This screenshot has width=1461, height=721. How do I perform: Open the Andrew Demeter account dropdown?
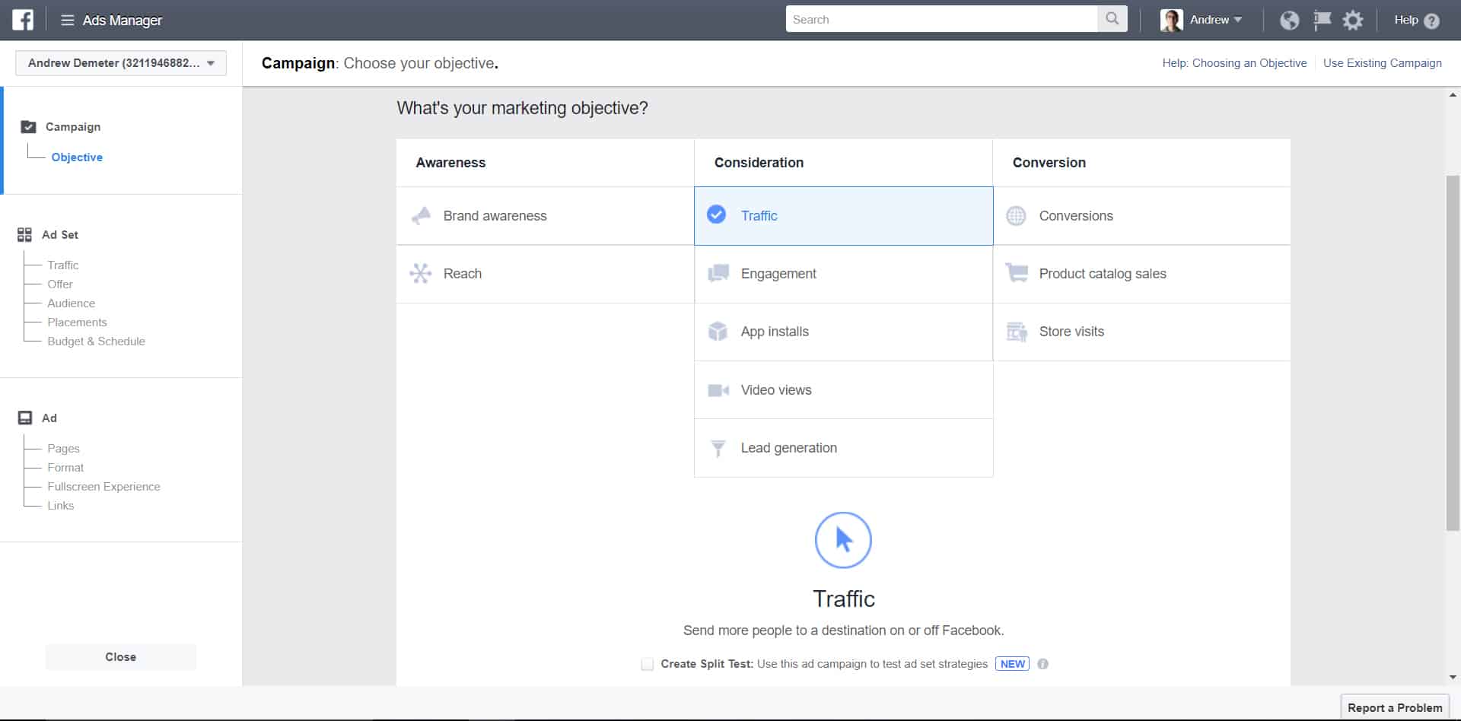point(121,63)
